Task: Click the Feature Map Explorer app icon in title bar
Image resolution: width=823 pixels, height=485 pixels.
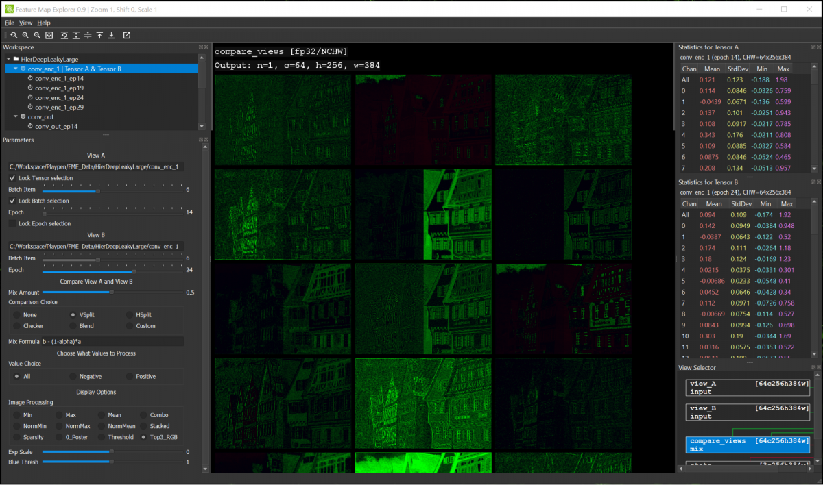Action: click(9, 9)
